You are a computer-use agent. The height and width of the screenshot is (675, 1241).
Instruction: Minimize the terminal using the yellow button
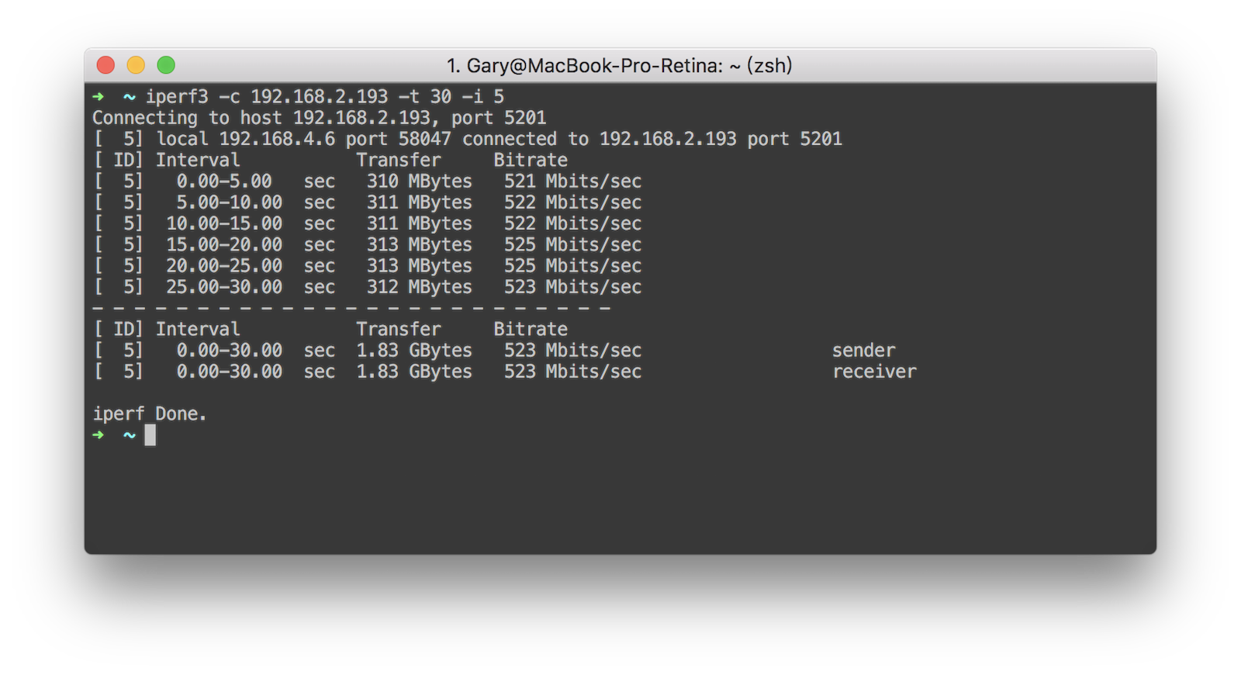136,65
